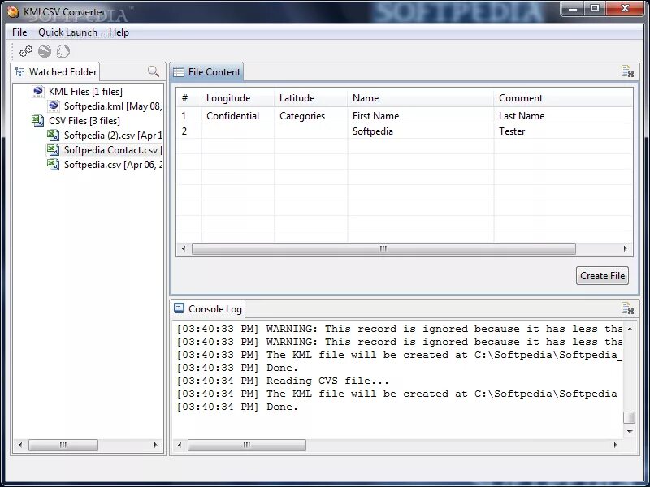
Task: Select CSV Files [3 files] tree node
Action: coord(84,120)
